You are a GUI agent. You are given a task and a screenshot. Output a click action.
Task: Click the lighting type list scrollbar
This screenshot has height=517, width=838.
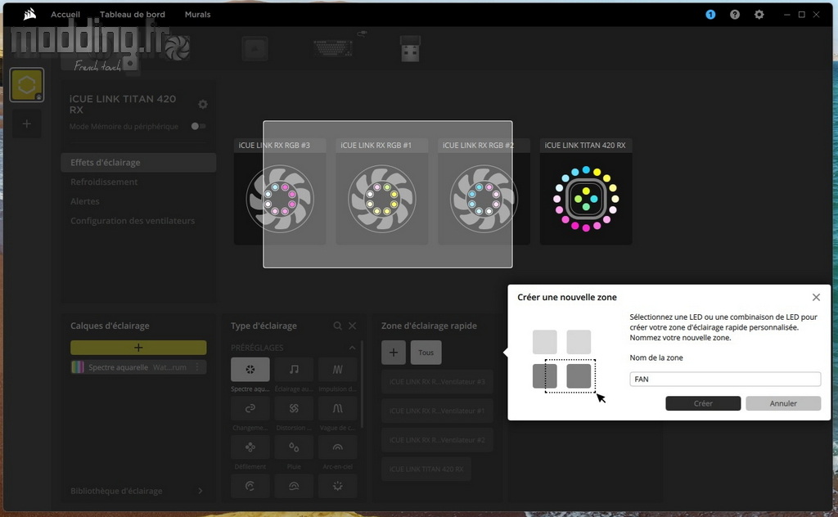(362, 384)
